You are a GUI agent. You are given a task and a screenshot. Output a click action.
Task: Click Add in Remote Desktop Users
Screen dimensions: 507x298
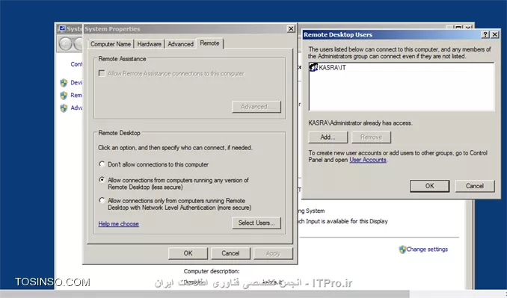[328, 137]
